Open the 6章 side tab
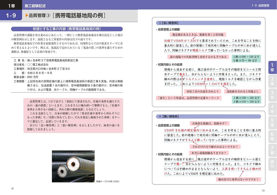Screen dimensions: 277x195 click(x=272, y=137)
